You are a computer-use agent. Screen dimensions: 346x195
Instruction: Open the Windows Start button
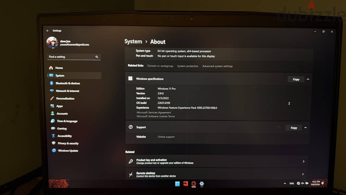click(178, 184)
